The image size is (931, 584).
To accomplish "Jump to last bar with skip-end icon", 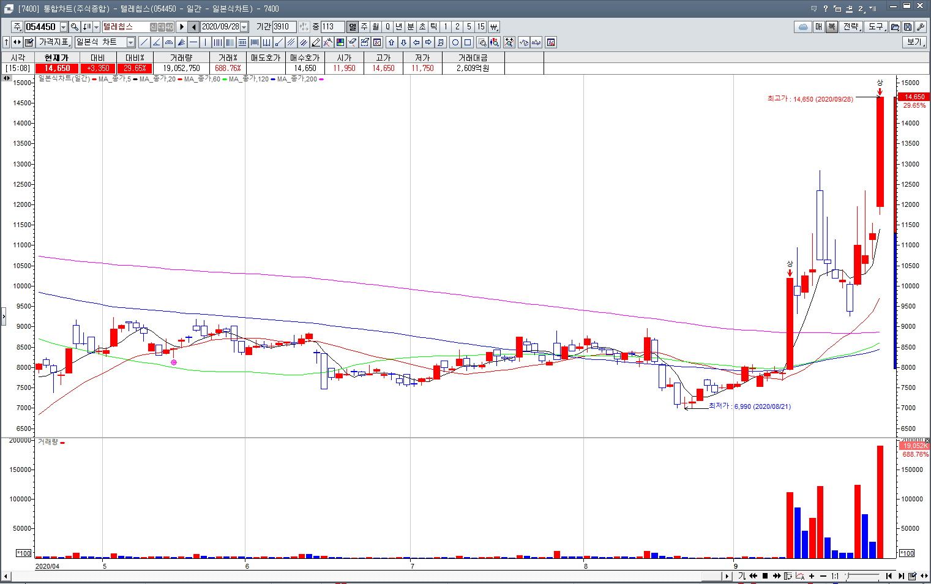I will pyautogui.click(x=901, y=576).
